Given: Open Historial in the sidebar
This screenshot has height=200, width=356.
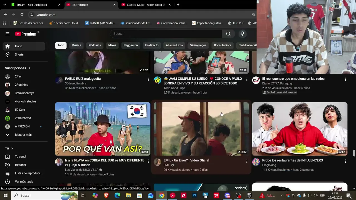Looking at the screenshot, I should pos(24,165).
